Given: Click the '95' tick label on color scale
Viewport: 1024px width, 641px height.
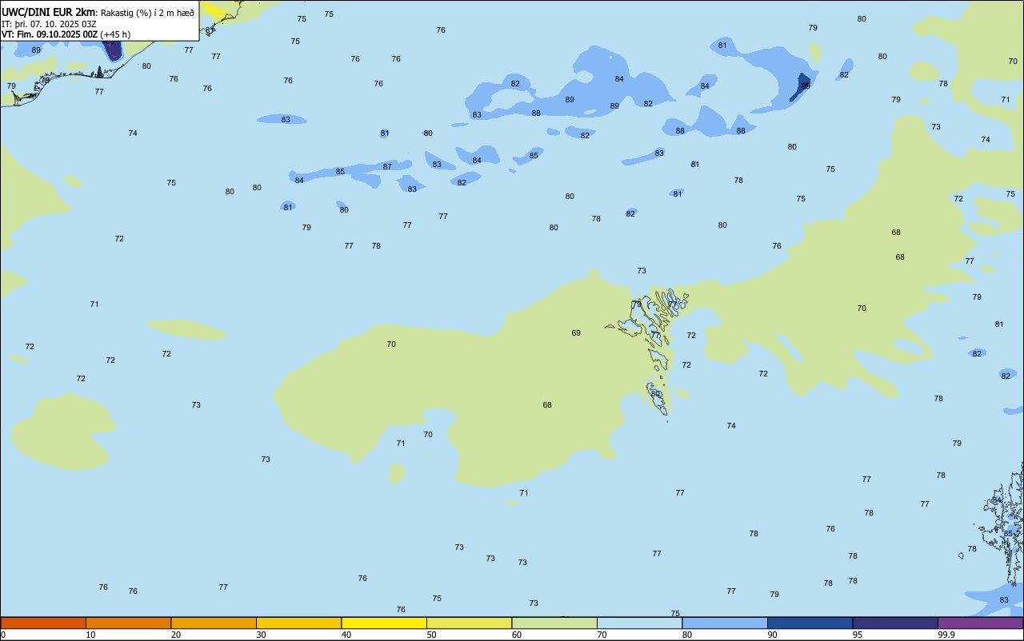Looking at the screenshot, I should click(x=858, y=635).
